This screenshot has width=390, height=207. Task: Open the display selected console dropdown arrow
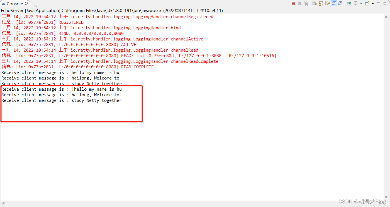tap(361, 3)
